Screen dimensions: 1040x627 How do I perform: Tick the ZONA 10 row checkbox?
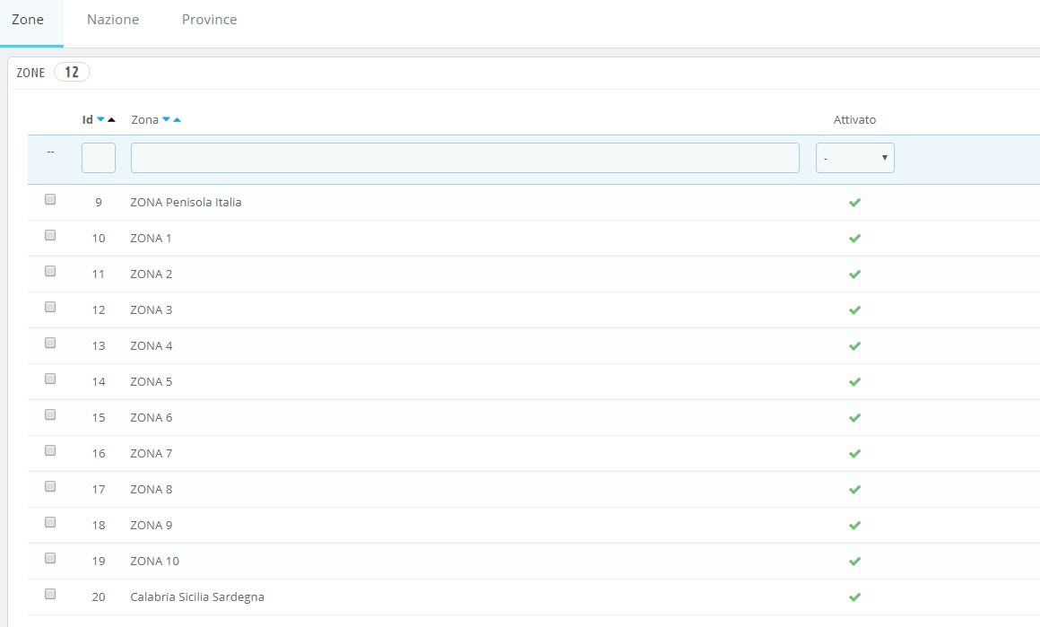pos(49,557)
